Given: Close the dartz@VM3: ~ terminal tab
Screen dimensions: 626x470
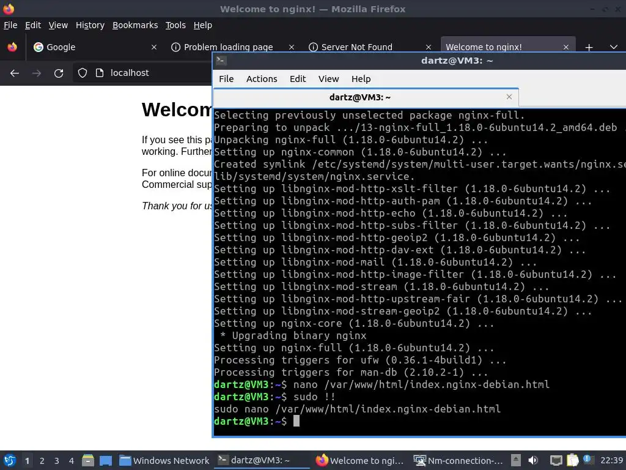Looking at the screenshot, I should coord(509,97).
